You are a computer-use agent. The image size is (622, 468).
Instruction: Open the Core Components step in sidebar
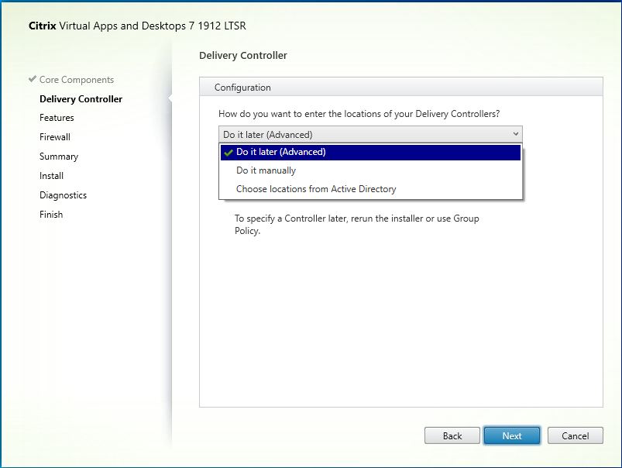point(76,80)
